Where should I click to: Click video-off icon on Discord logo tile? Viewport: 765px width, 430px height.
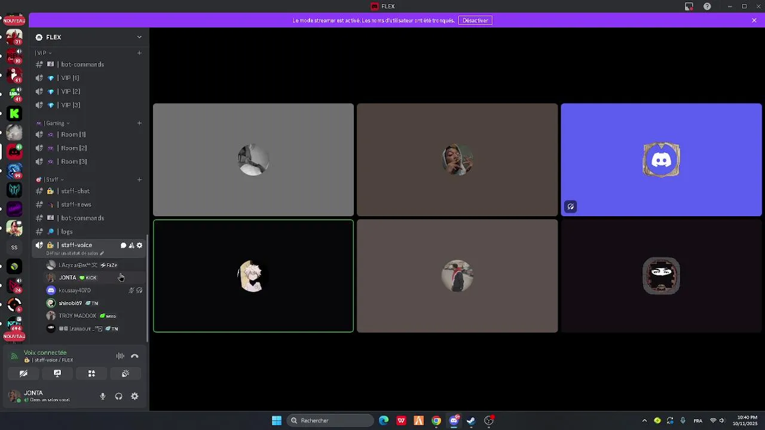point(571,207)
